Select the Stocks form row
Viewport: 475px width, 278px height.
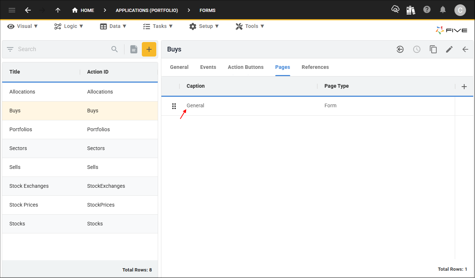point(80,224)
